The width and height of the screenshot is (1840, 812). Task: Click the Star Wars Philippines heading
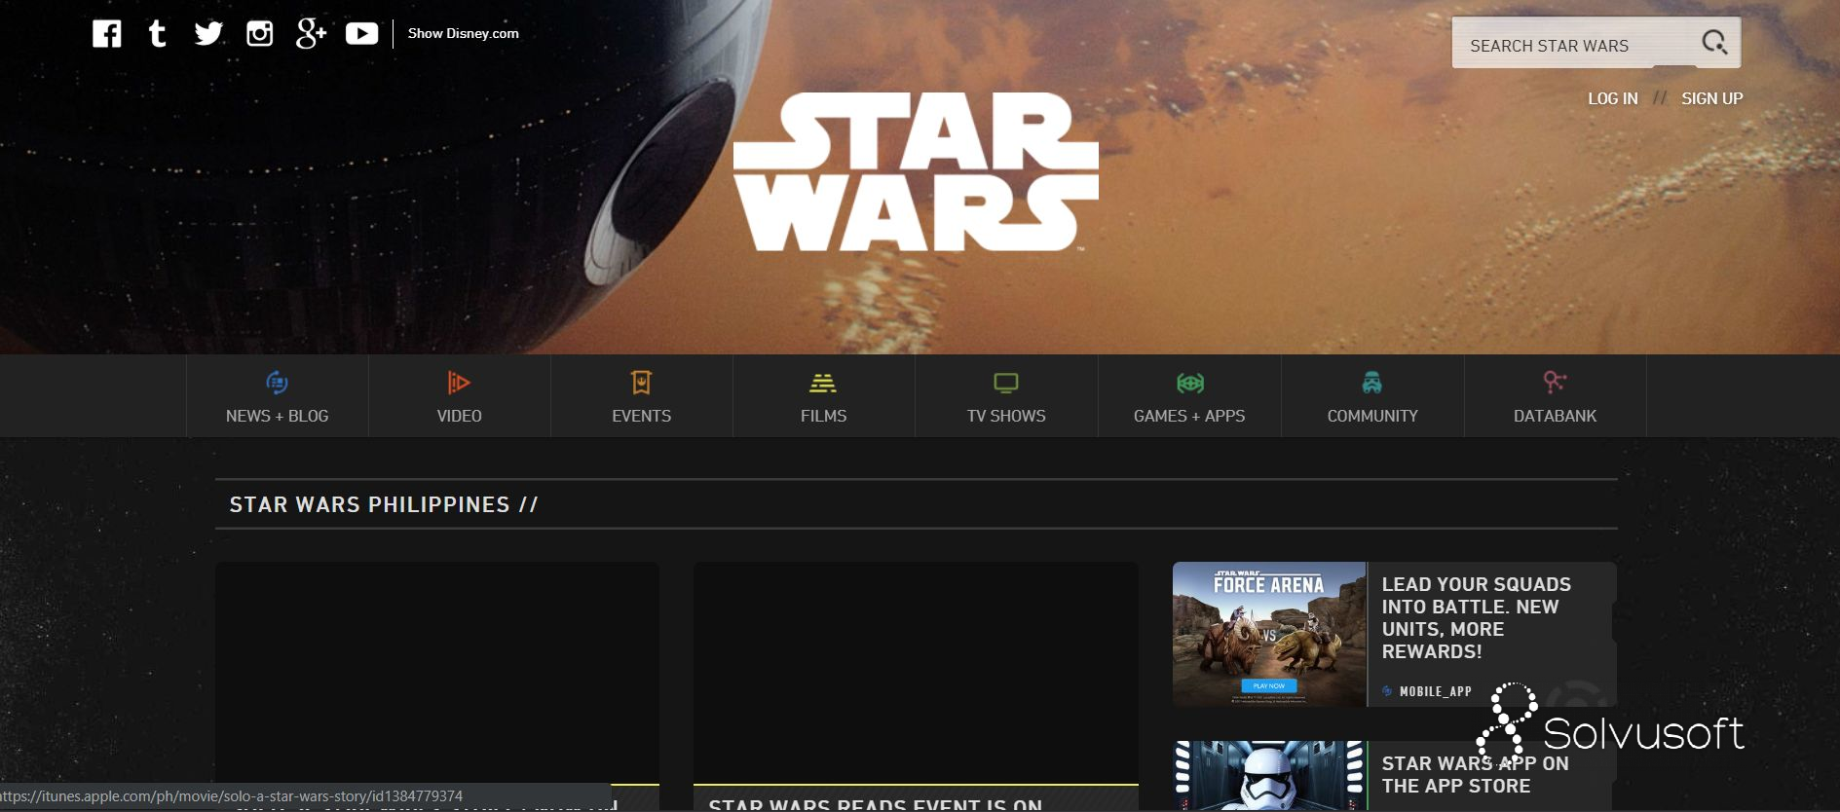tap(384, 504)
